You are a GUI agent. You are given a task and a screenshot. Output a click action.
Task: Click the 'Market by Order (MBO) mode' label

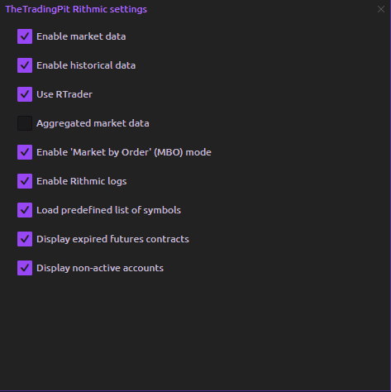[x=124, y=152]
